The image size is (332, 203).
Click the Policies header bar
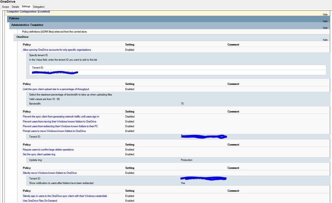click(x=169, y=19)
